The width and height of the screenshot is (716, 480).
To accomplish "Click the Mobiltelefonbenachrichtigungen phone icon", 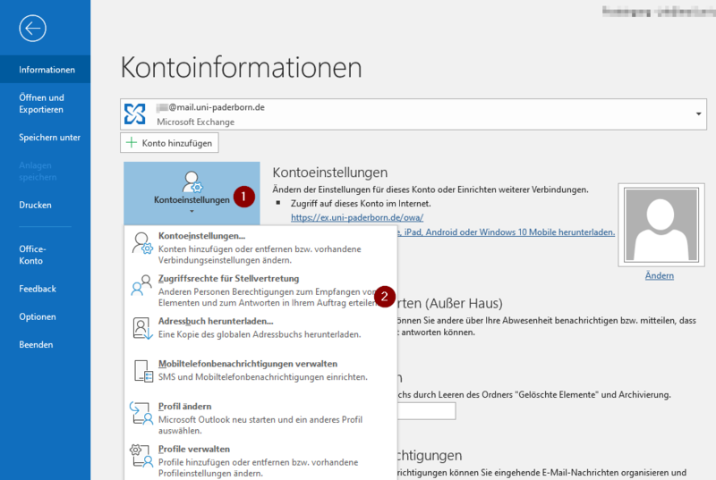I will [143, 371].
